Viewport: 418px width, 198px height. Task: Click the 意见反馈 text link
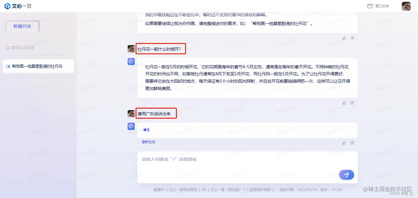pyautogui.click(x=382, y=6)
